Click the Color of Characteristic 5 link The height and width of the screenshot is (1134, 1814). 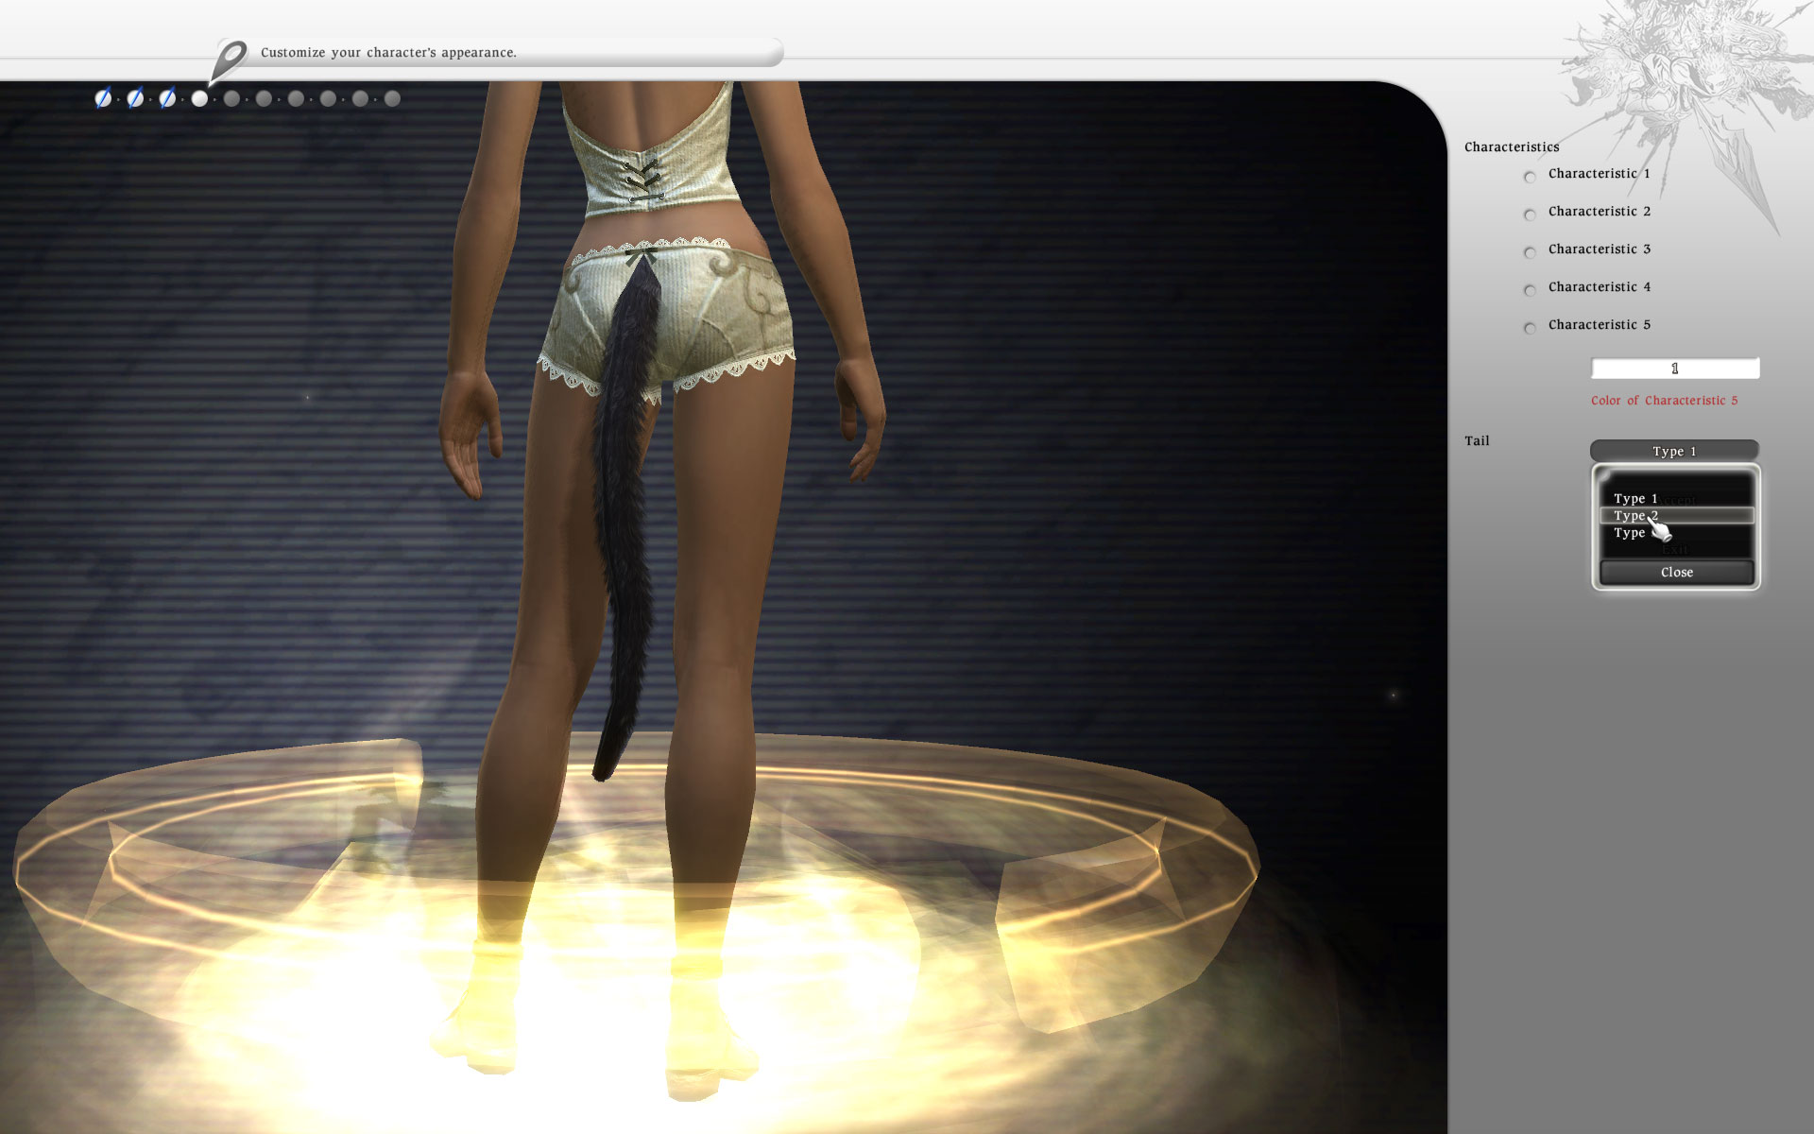pyautogui.click(x=1664, y=401)
